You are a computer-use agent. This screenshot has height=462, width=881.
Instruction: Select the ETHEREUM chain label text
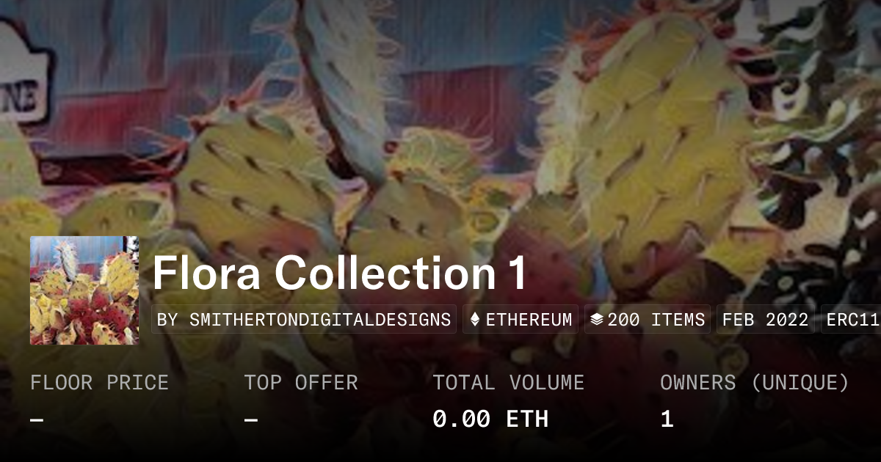tap(529, 320)
